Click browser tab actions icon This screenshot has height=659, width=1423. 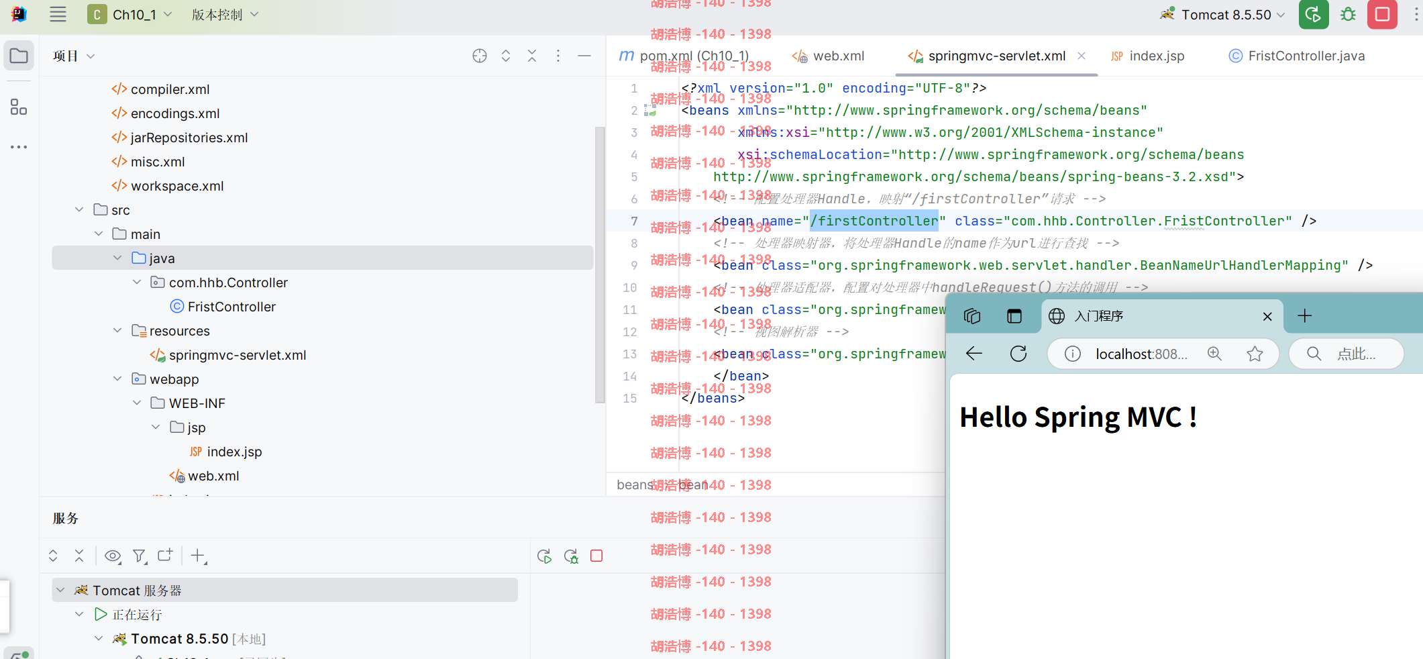coord(1014,316)
